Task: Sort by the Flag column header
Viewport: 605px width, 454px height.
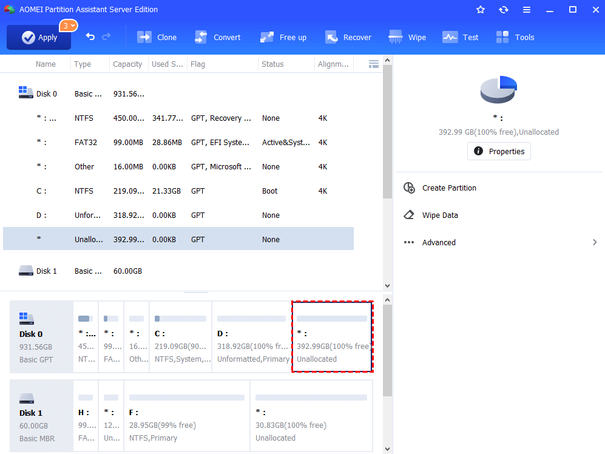Action: click(198, 64)
